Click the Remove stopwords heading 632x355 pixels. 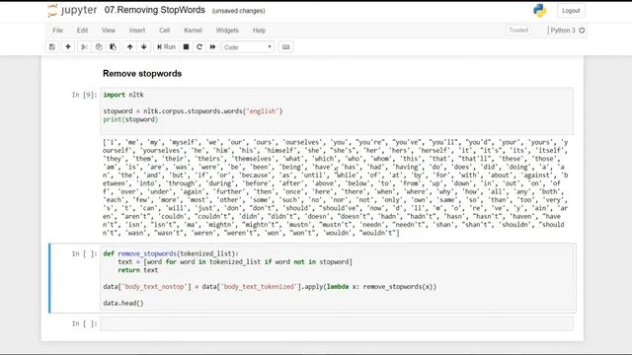pos(142,73)
